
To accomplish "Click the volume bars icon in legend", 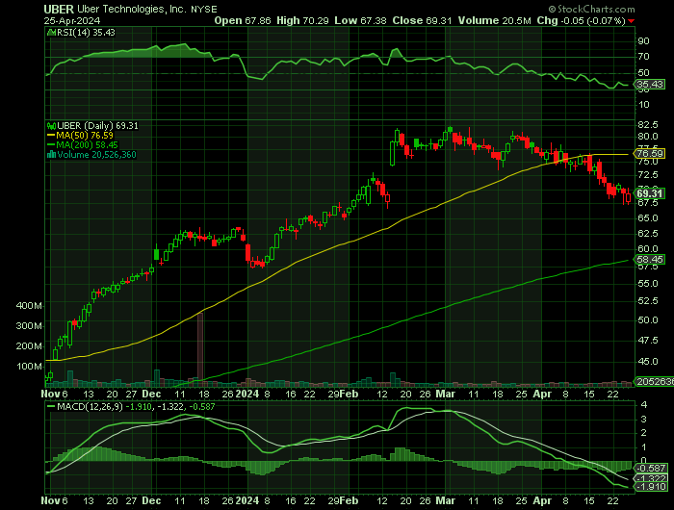I will pyautogui.click(x=51, y=155).
